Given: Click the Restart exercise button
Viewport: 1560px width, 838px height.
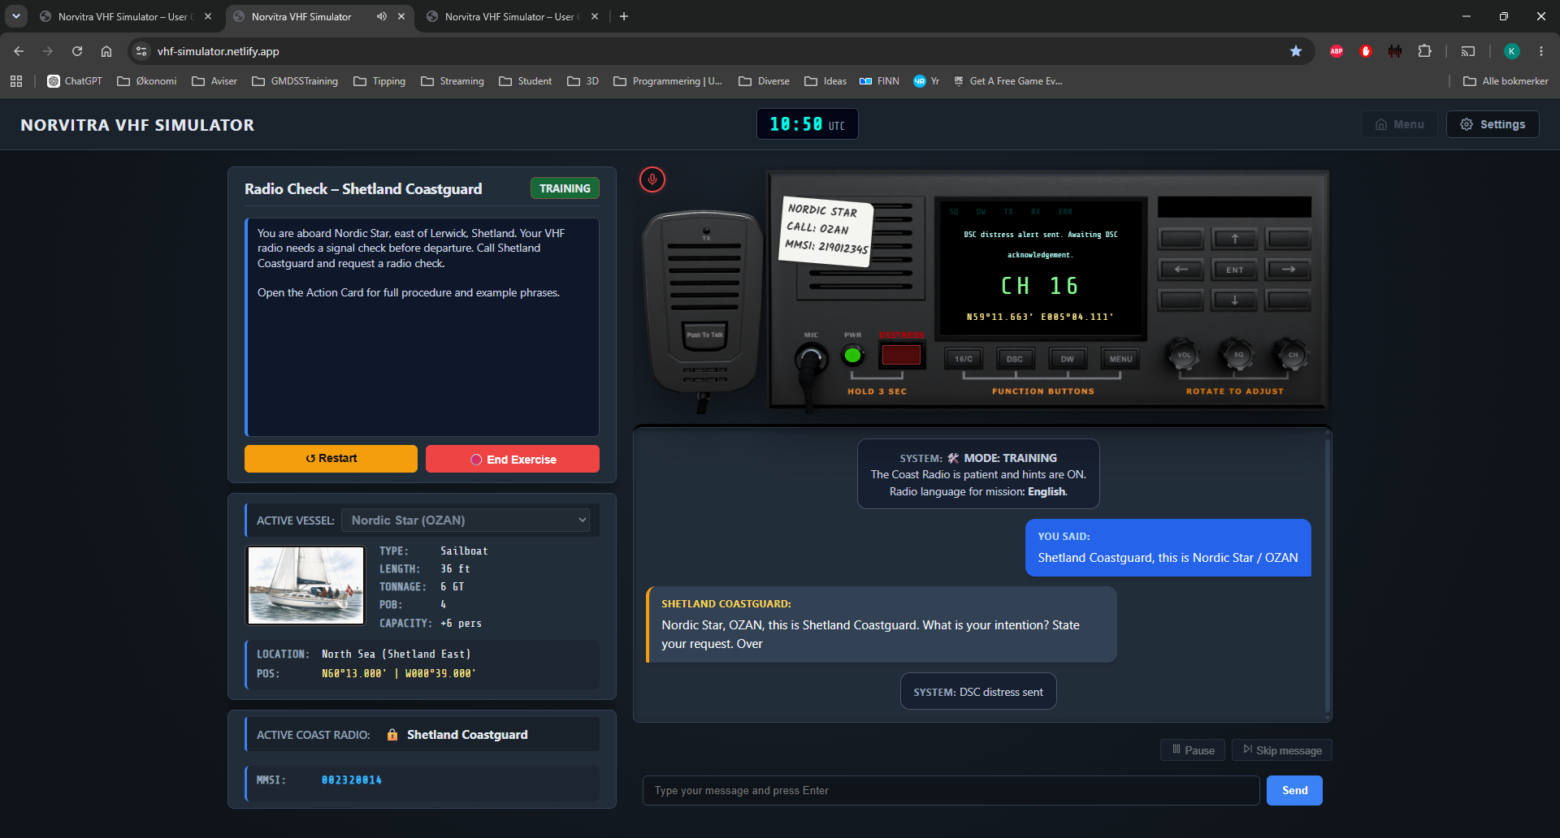Looking at the screenshot, I should pyautogui.click(x=331, y=459).
